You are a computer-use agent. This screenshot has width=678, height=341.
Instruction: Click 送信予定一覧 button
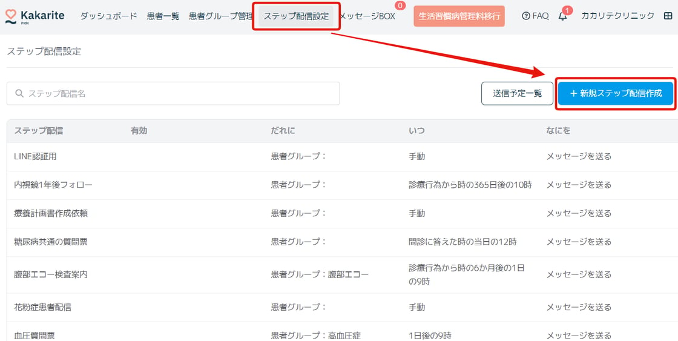(517, 93)
